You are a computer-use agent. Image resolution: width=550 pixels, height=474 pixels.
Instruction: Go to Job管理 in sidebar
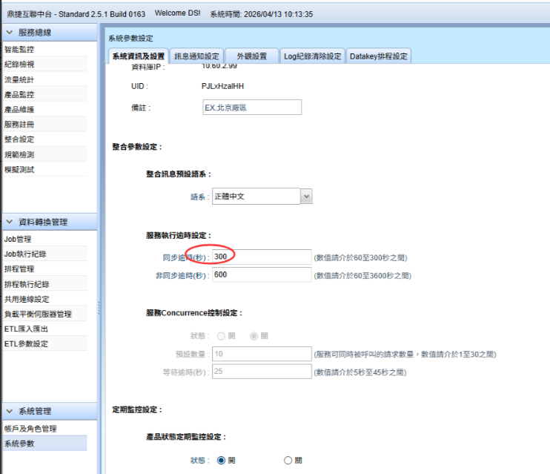coord(18,239)
